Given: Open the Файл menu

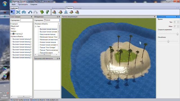Looking at the screenshot, I should (x=13, y=4).
